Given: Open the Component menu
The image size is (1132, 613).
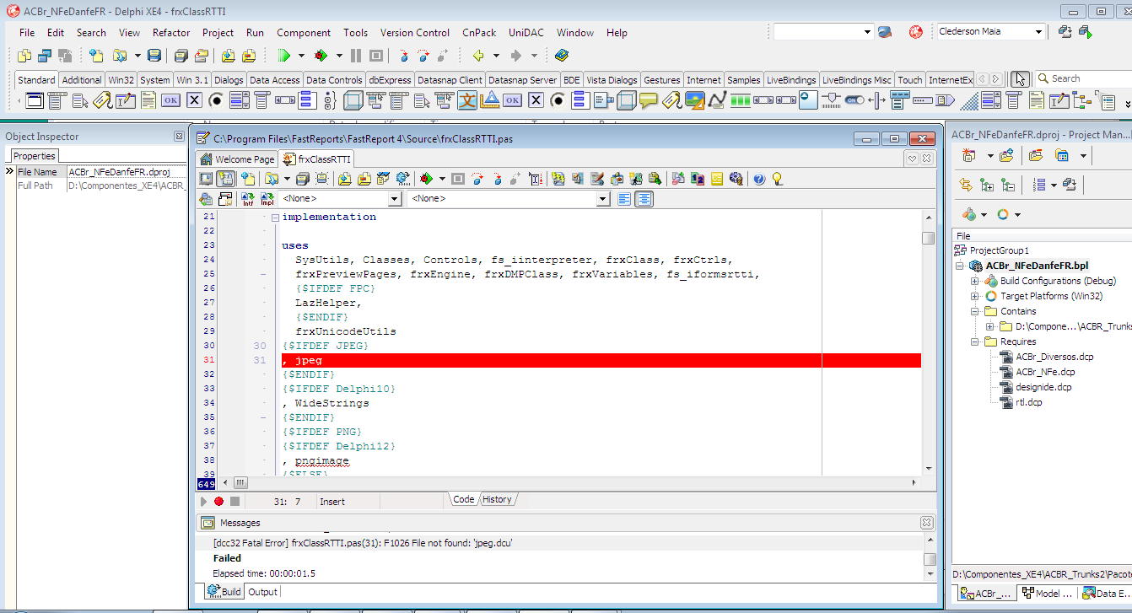Looking at the screenshot, I should [x=304, y=32].
